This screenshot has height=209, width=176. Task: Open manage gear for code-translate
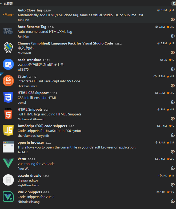click(173, 69)
